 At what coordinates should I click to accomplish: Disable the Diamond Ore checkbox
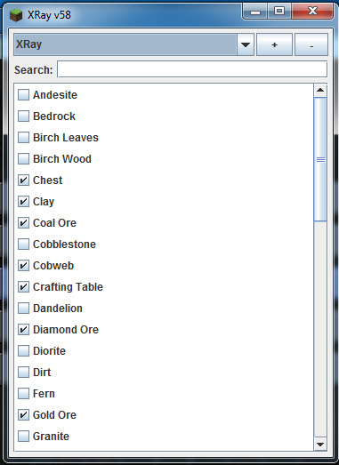[23, 330]
